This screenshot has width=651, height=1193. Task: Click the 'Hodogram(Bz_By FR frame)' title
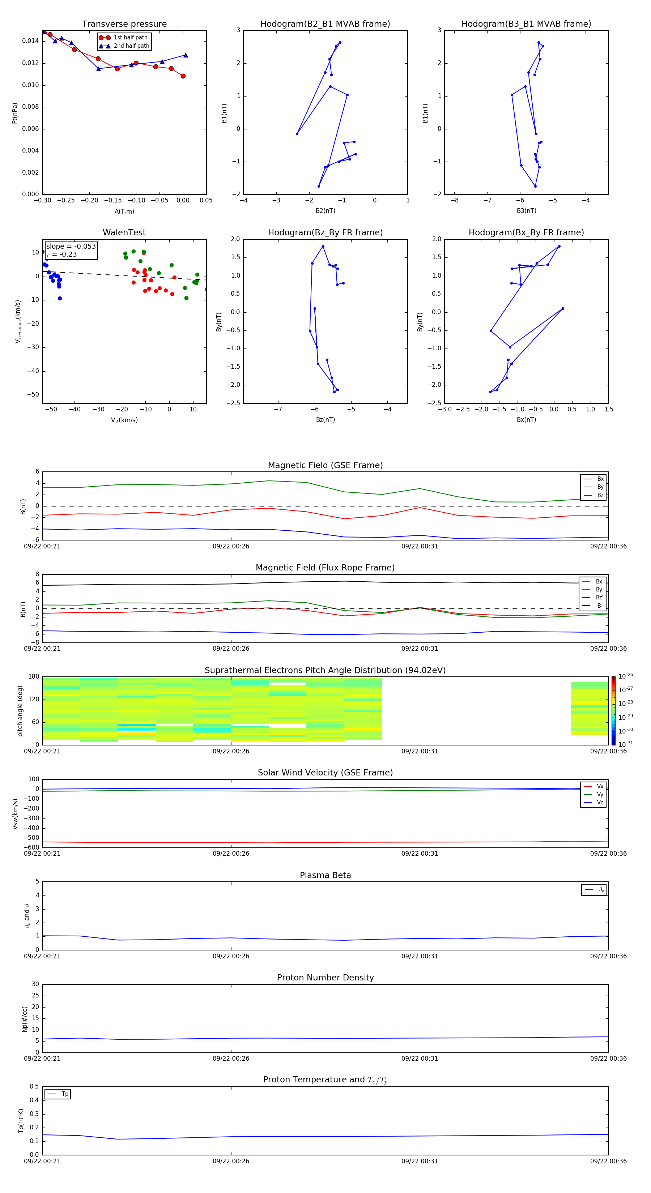(x=325, y=232)
